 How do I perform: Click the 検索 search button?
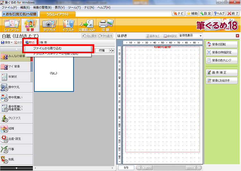pos(42,42)
